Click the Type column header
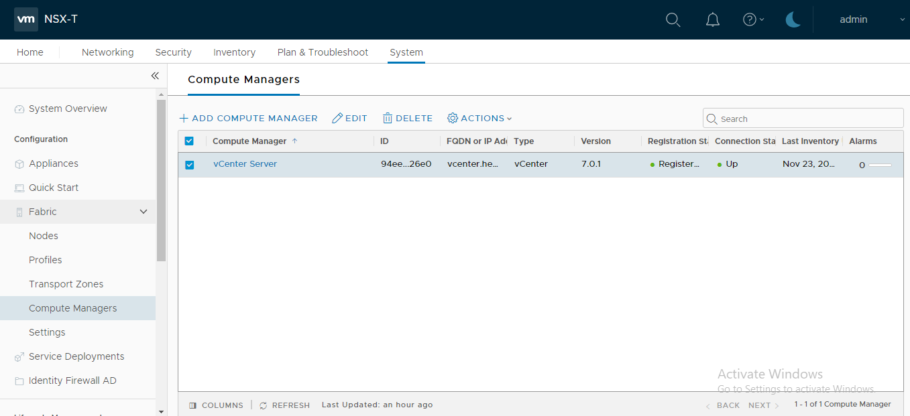The height and width of the screenshot is (416, 910). click(524, 141)
